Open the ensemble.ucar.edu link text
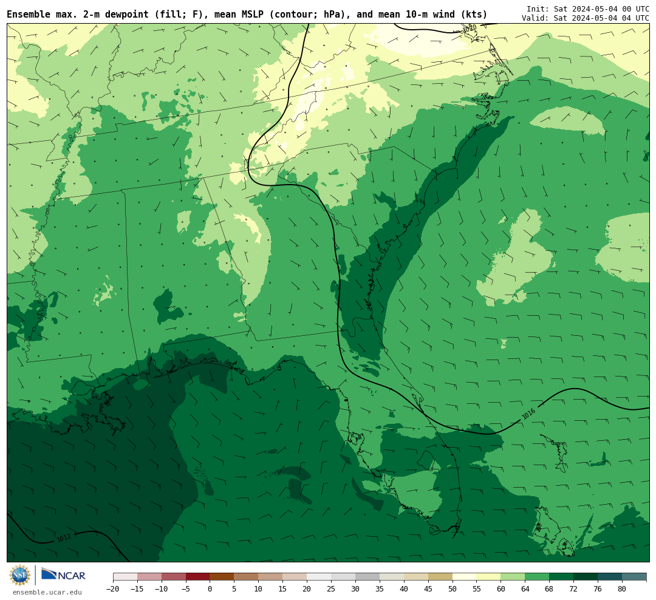The width and height of the screenshot is (656, 600). (47, 592)
